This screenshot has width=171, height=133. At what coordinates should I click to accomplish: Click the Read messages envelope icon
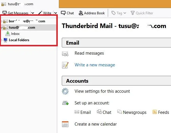65,54
